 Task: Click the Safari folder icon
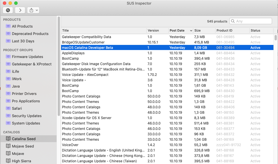click(8, 108)
